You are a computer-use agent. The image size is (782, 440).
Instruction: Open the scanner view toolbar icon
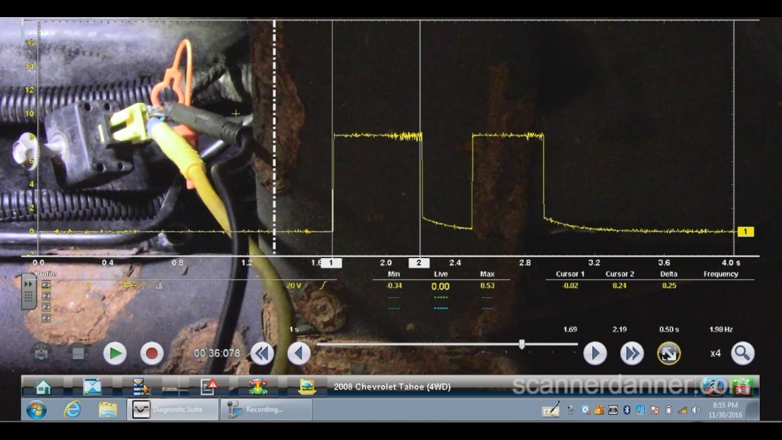pos(93,387)
